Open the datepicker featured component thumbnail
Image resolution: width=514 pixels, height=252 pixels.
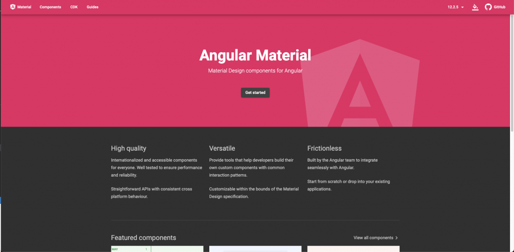pyautogui.click(x=157, y=248)
